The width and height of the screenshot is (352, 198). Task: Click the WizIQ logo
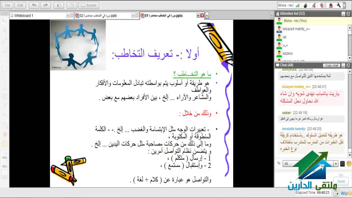(x=346, y=193)
